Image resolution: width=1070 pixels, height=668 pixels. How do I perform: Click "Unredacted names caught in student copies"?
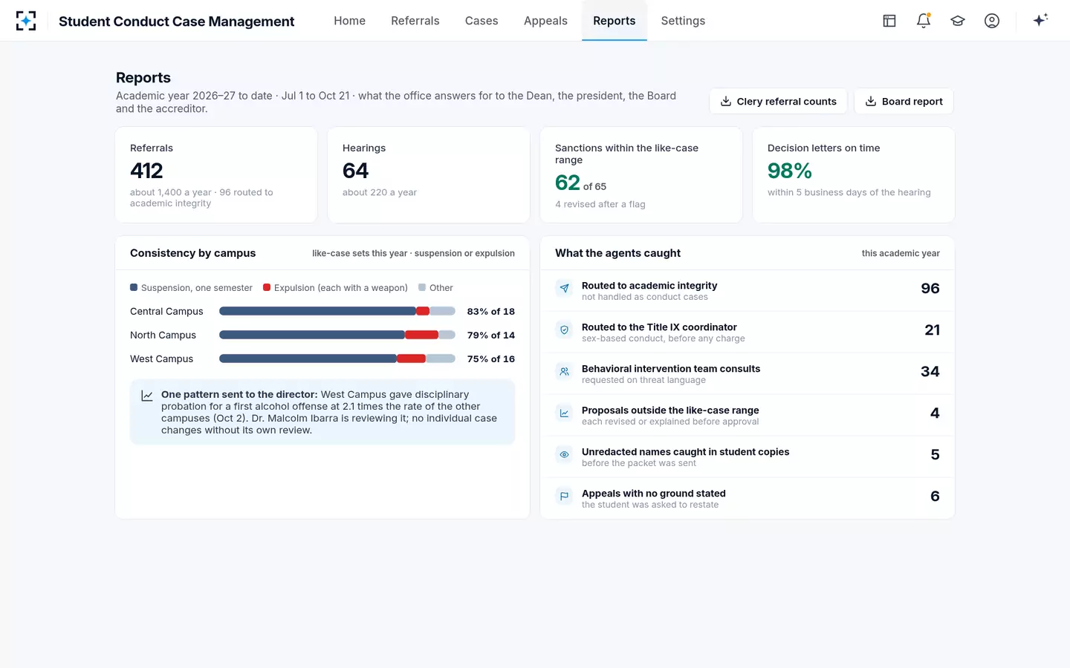pos(686,451)
